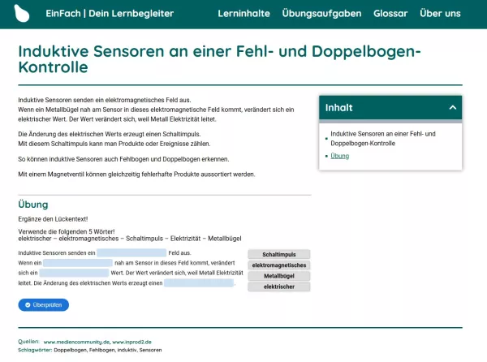This screenshot has width=487, height=362.
Task: Click the blank after 'Wenn ein'
Action: coord(78,263)
